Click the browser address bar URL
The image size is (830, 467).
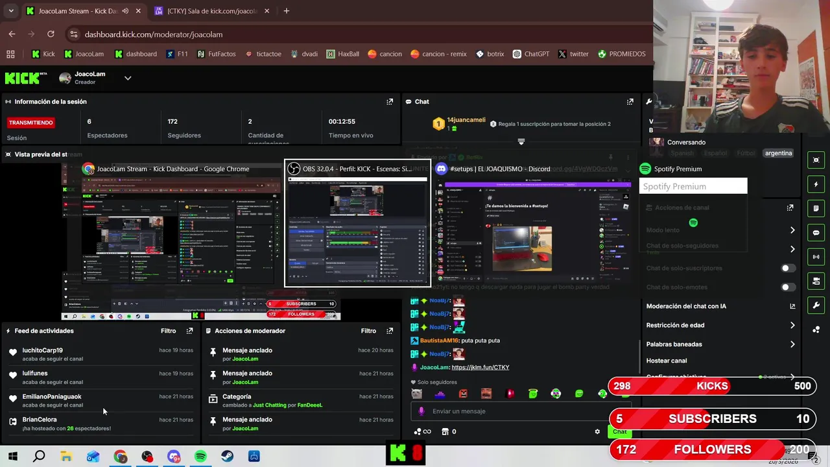click(154, 34)
